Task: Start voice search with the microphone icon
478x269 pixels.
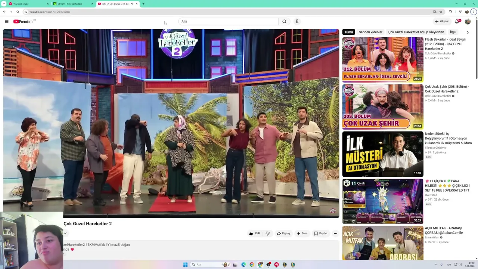Action: click(297, 21)
